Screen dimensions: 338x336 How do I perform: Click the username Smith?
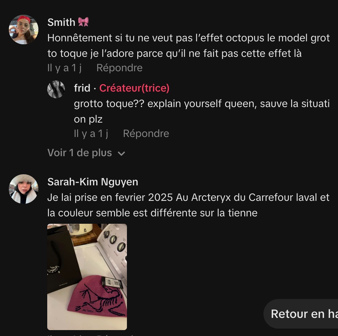pyautogui.click(x=61, y=22)
